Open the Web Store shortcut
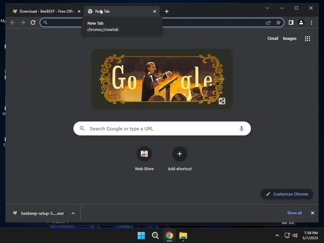Viewport: 324px width, 243px height. pos(144,159)
